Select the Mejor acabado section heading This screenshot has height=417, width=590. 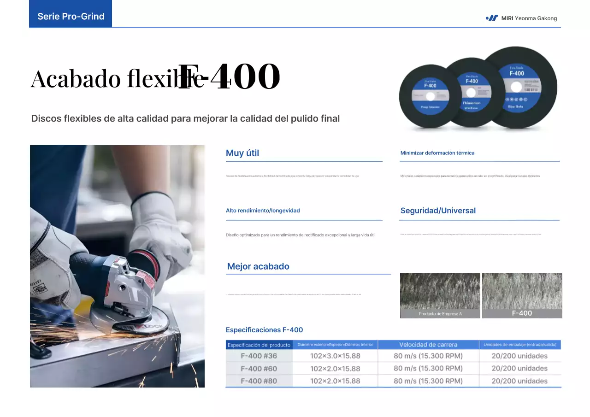[x=258, y=266]
